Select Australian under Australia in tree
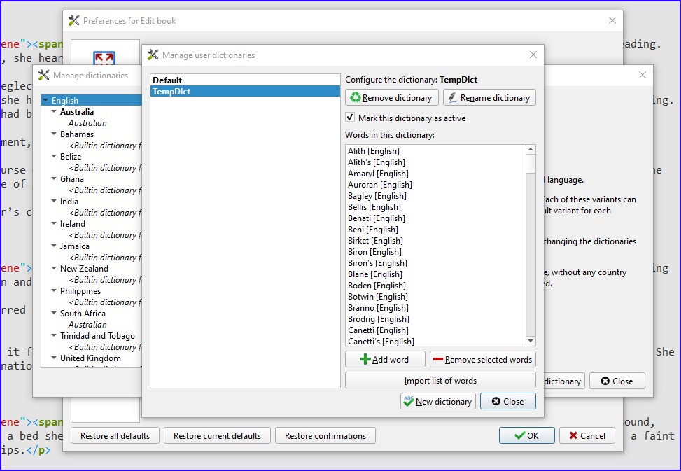The width and height of the screenshot is (681, 471). pos(87,123)
